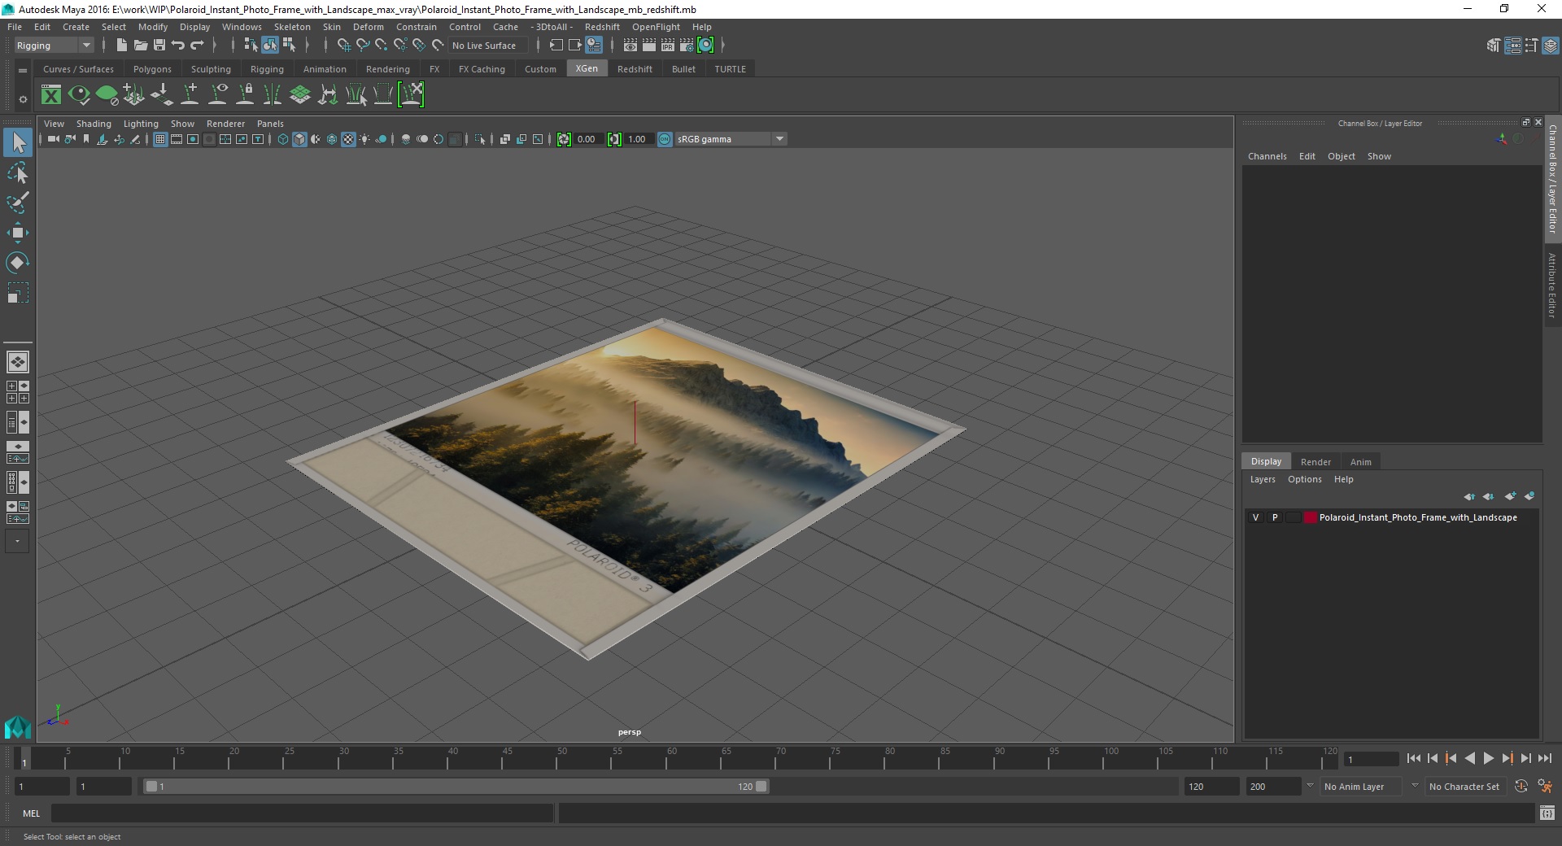Click the MEL command line input
1562x846 pixels.
303,813
